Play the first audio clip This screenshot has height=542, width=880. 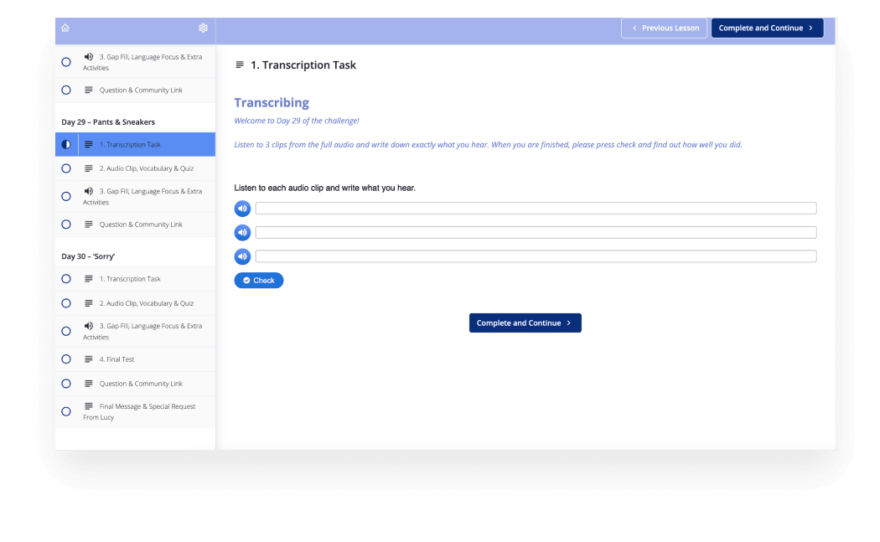242,209
